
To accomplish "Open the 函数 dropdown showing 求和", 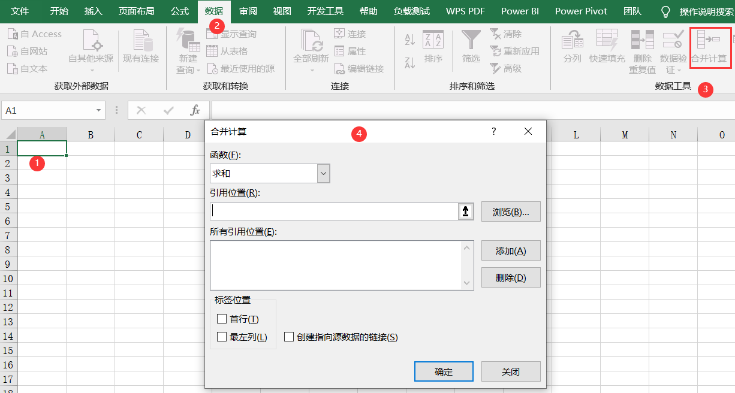I will tap(323, 173).
